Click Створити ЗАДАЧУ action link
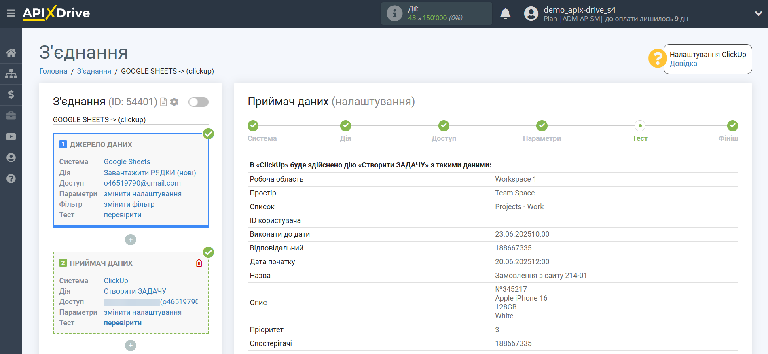 point(135,291)
